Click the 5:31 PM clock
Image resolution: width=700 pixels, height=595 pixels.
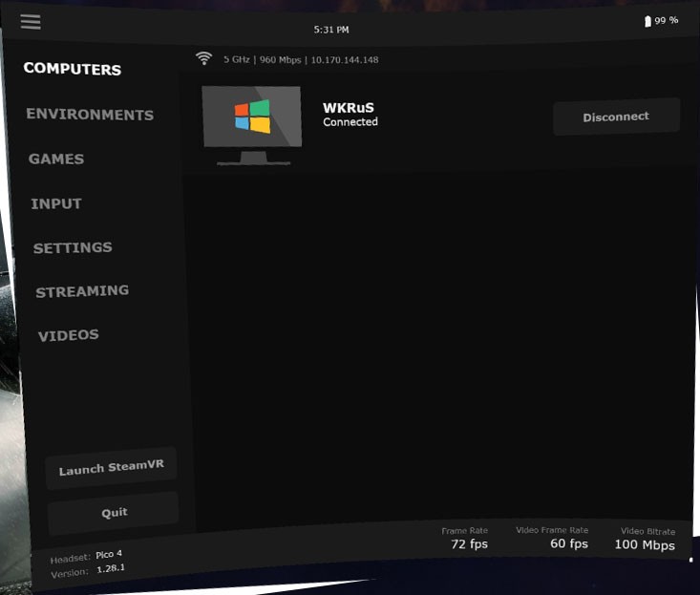(x=331, y=30)
